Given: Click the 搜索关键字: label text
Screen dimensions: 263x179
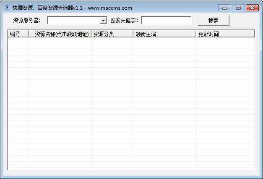Looking at the screenshot, I should pyautogui.click(x=125, y=21).
